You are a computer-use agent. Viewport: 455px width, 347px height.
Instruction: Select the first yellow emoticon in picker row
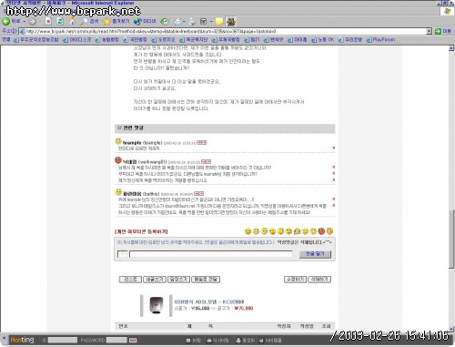(x=248, y=231)
